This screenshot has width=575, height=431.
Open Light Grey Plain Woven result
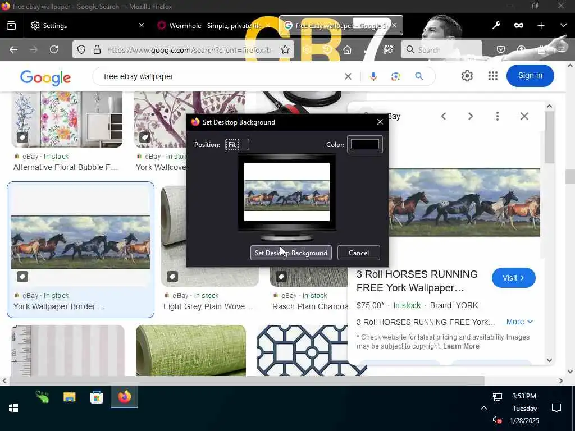pos(208,307)
